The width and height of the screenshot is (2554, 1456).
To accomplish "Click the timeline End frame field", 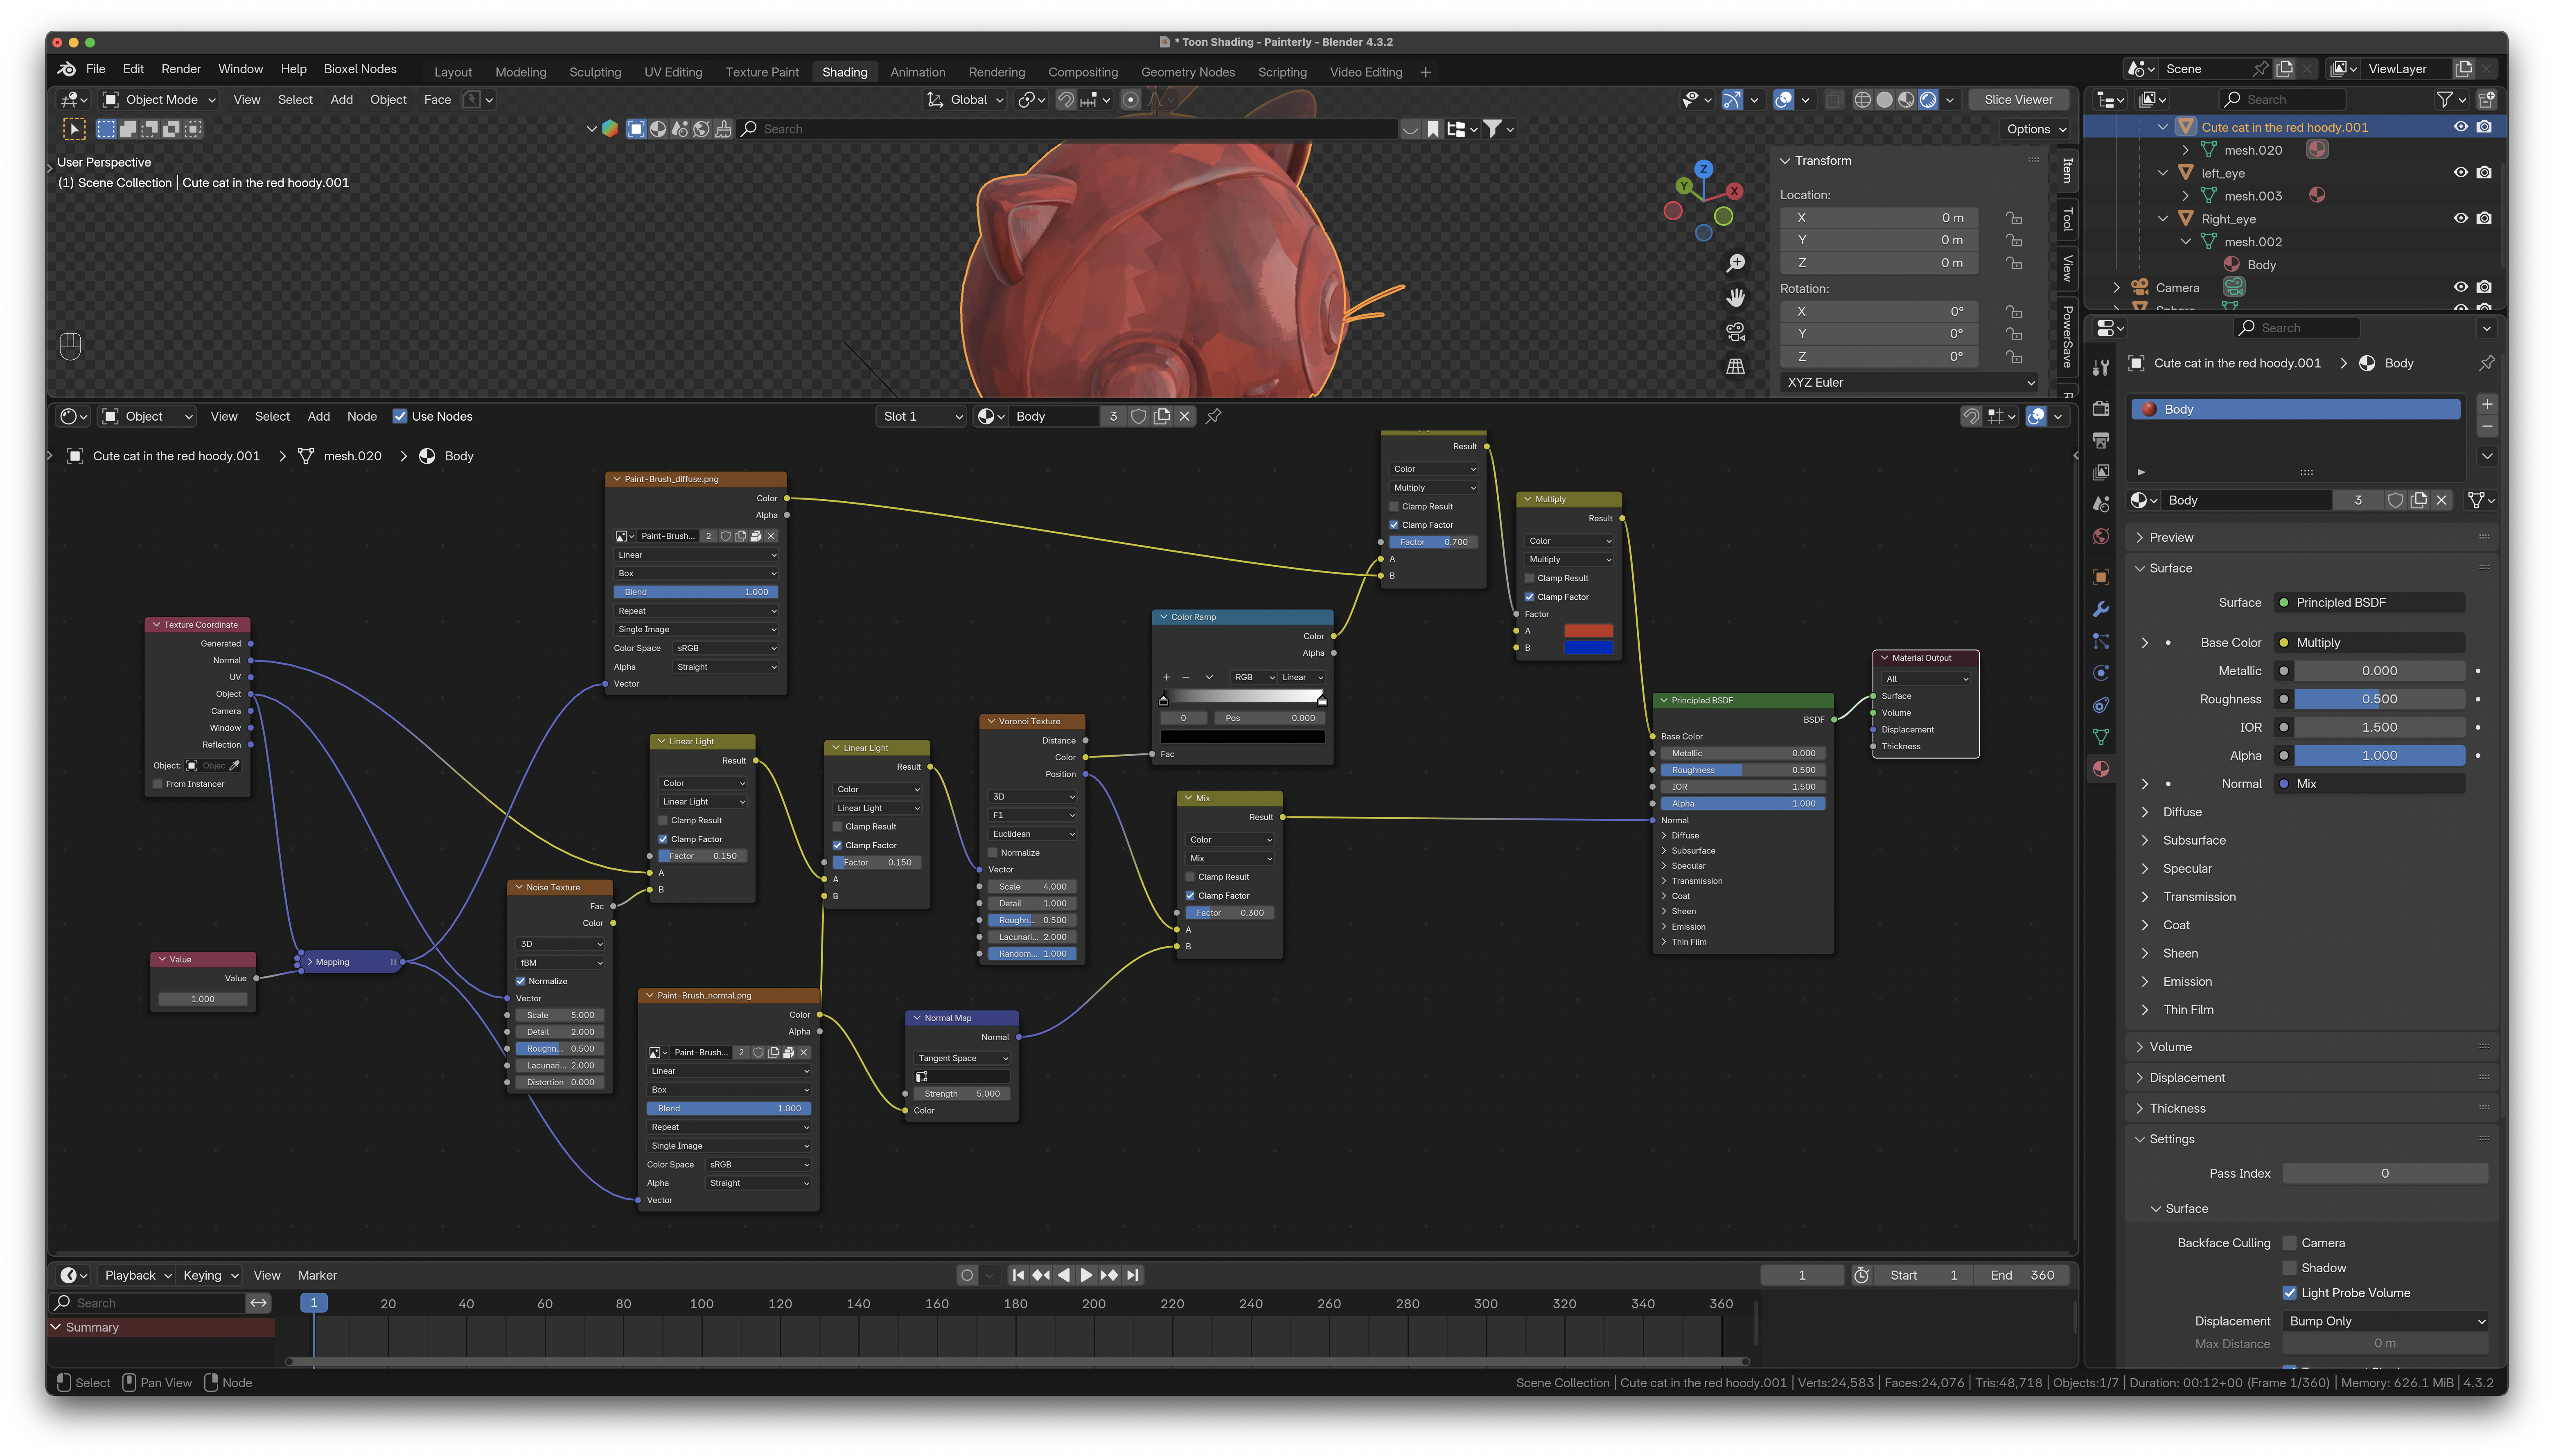I will 2022,1275.
